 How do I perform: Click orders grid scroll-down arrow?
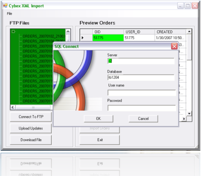pyautogui.click(x=189, y=113)
